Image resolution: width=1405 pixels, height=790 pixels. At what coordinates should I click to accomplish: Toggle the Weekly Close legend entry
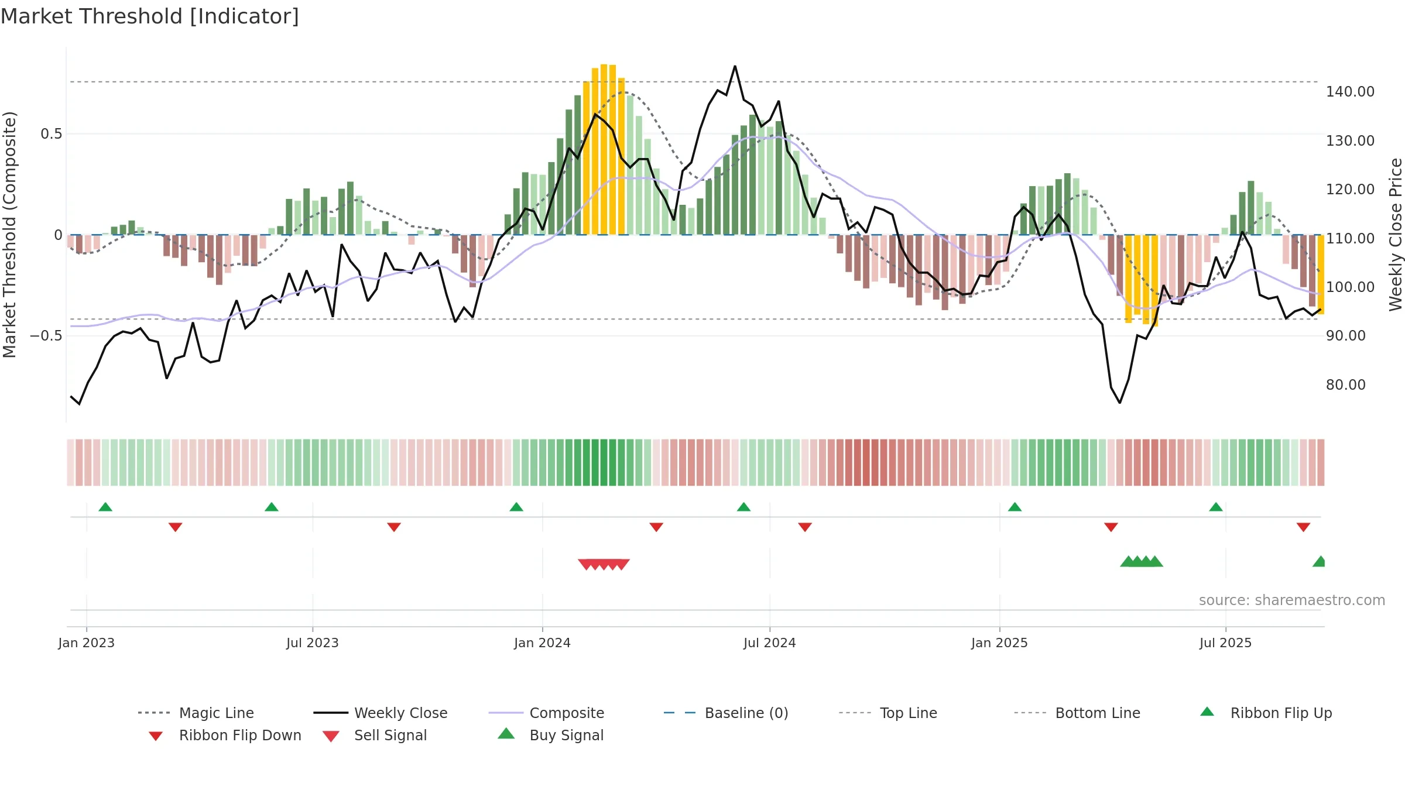[x=380, y=713]
